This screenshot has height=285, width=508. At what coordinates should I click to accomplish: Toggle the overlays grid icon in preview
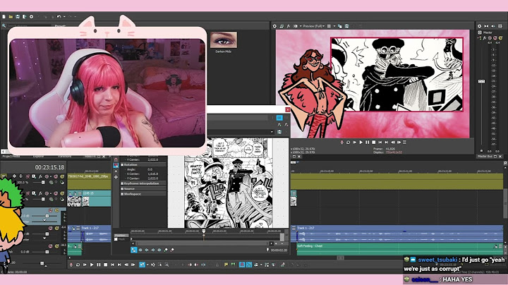click(x=329, y=26)
